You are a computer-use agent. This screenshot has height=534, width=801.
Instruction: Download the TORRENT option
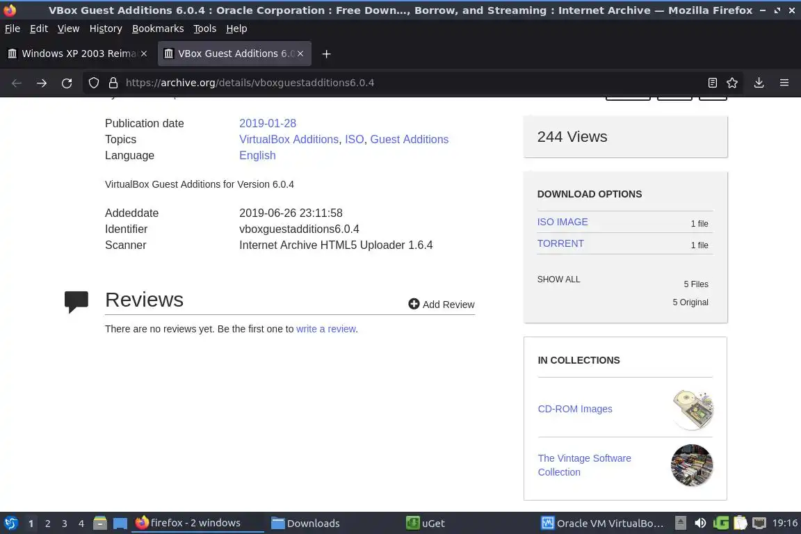pos(560,243)
